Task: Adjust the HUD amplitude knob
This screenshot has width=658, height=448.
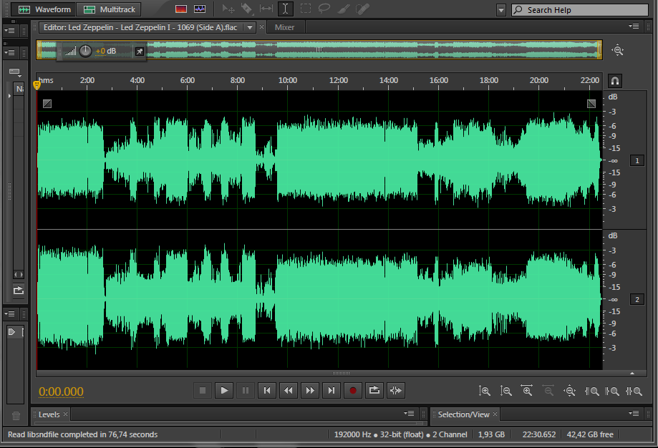Action: point(85,52)
